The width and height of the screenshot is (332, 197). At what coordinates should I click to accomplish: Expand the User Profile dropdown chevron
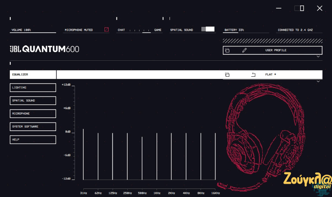[x=318, y=56]
